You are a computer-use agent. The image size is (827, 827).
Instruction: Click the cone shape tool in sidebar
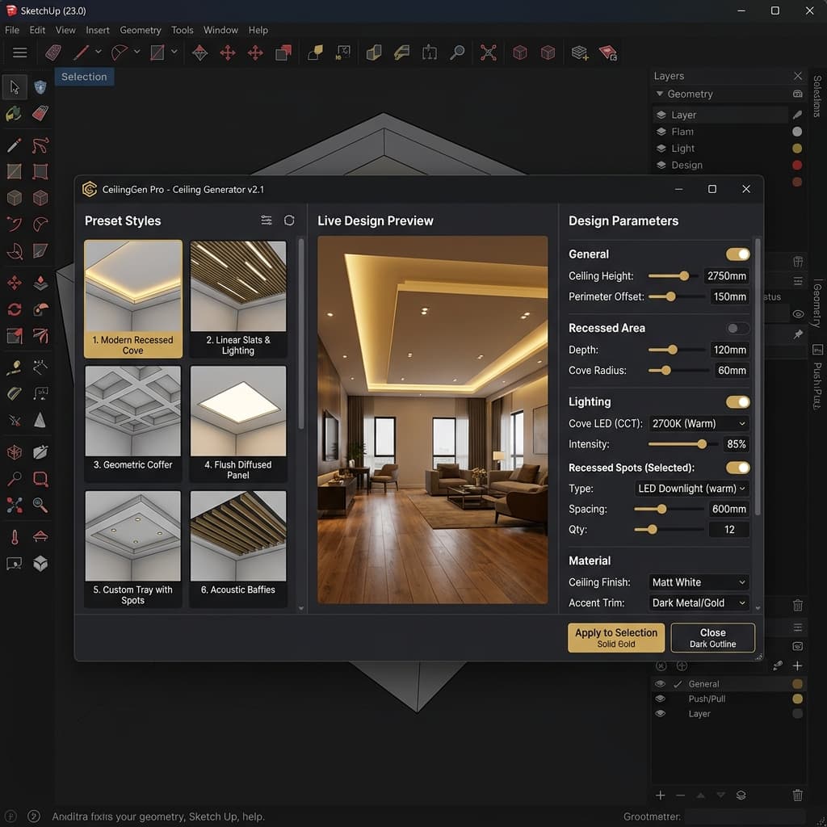point(40,420)
